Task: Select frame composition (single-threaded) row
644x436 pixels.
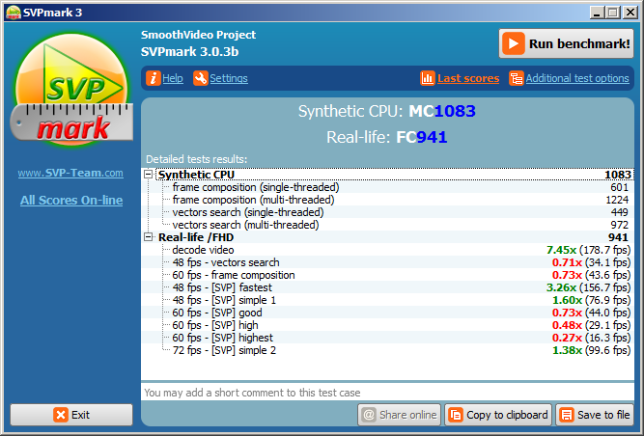Action: pos(387,187)
